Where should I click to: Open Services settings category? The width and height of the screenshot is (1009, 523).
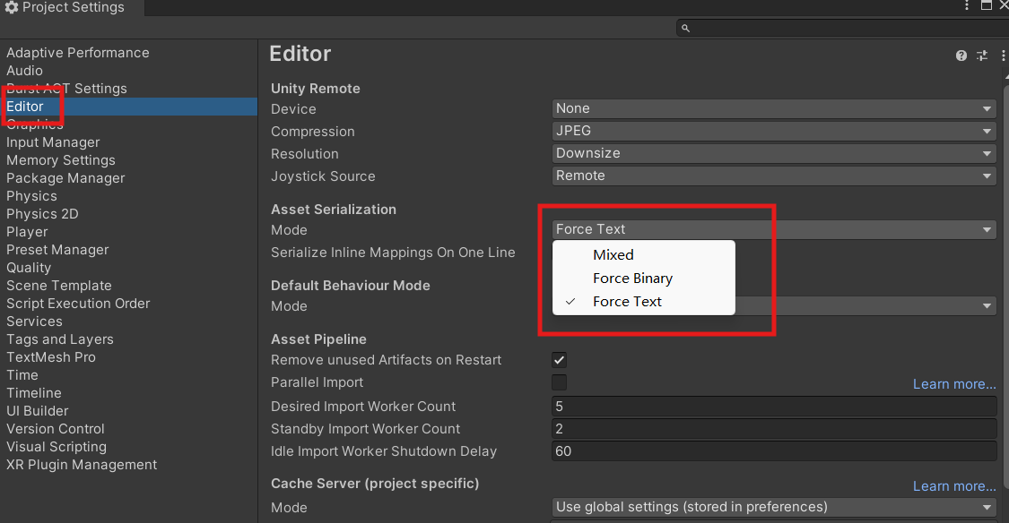(x=35, y=322)
